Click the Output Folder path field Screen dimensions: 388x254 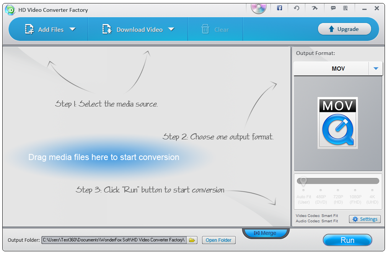(114, 240)
